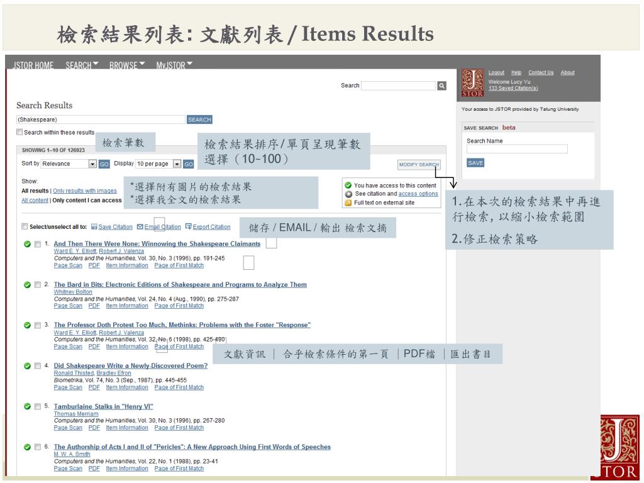Click in the top Search input field

[398, 86]
